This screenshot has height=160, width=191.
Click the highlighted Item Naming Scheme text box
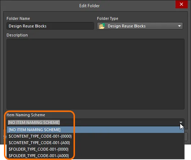(34, 122)
